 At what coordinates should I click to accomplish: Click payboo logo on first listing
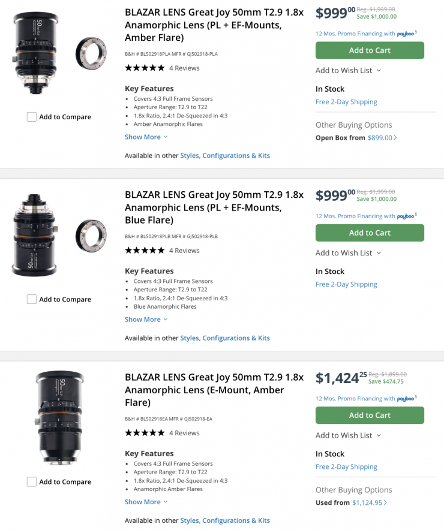[x=406, y=34]
